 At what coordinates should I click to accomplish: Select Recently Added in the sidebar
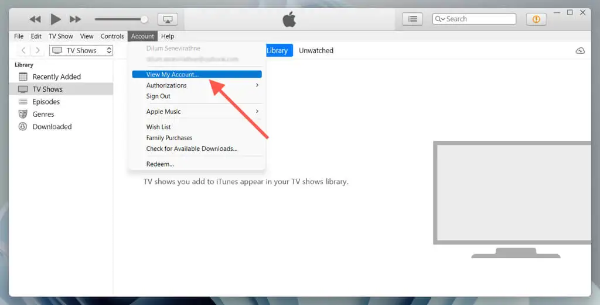(61, 77)
